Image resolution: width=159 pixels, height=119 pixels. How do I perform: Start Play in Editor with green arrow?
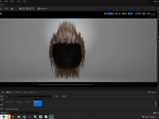[x=21, y=9]
